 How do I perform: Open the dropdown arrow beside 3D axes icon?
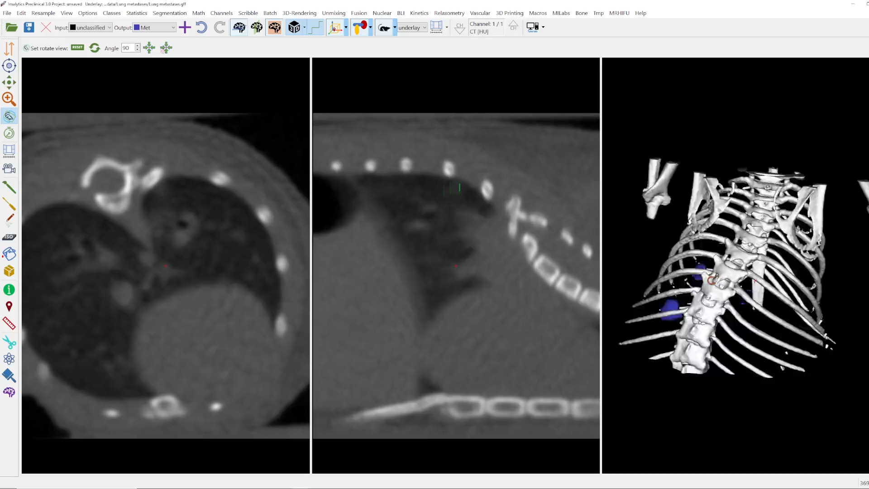[346, 28]
